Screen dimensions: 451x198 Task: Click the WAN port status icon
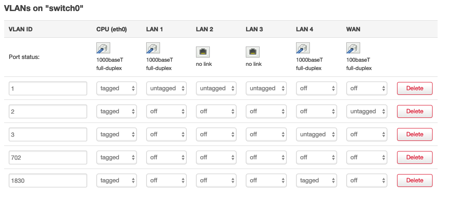pos(353,48)
